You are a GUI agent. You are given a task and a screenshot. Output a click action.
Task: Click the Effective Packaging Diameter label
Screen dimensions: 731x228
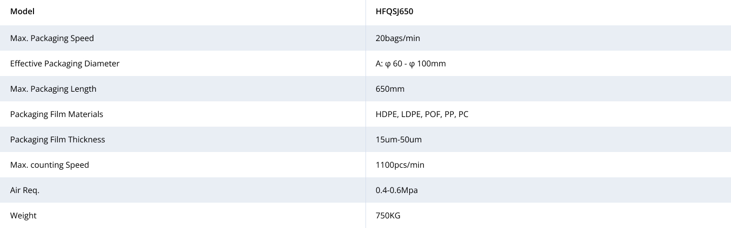coord(65,63)
